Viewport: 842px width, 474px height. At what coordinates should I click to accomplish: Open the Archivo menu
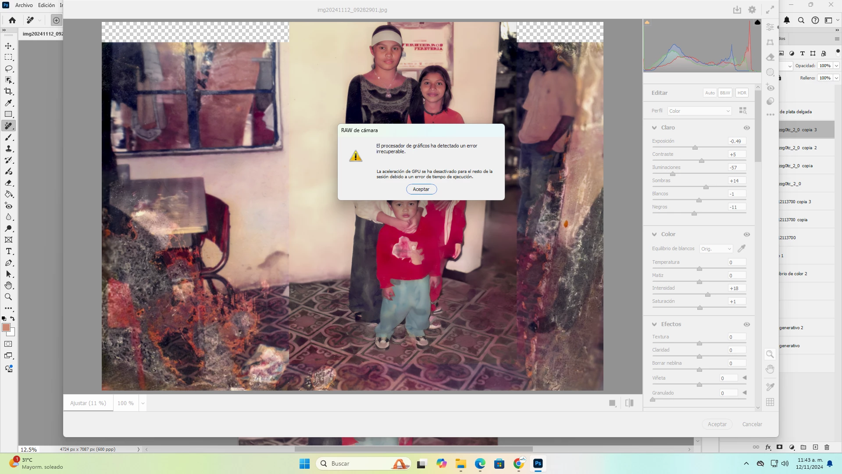[24, 5]
